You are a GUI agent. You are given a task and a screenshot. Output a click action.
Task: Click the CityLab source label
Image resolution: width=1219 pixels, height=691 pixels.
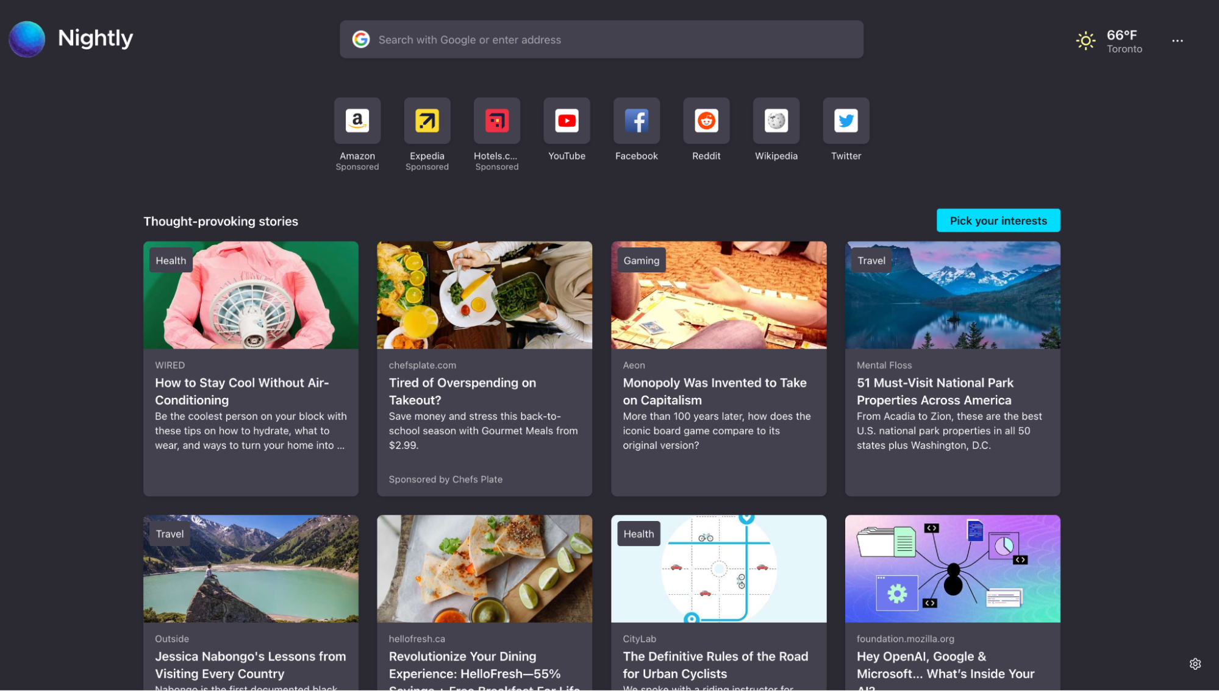(639, 639)
